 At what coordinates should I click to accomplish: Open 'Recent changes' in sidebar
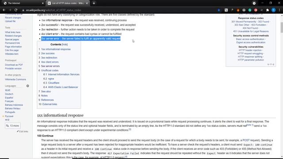[x=13, y=18]
